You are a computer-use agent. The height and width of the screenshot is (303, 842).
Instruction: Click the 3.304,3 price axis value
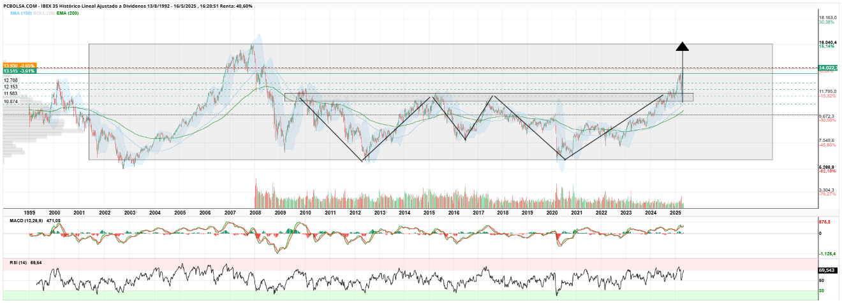click(827, 190)
